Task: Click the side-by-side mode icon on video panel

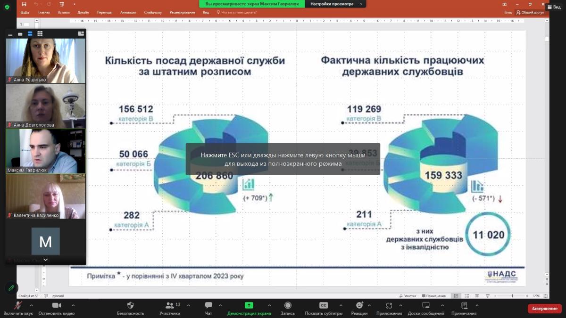Action: pos(81,33)
